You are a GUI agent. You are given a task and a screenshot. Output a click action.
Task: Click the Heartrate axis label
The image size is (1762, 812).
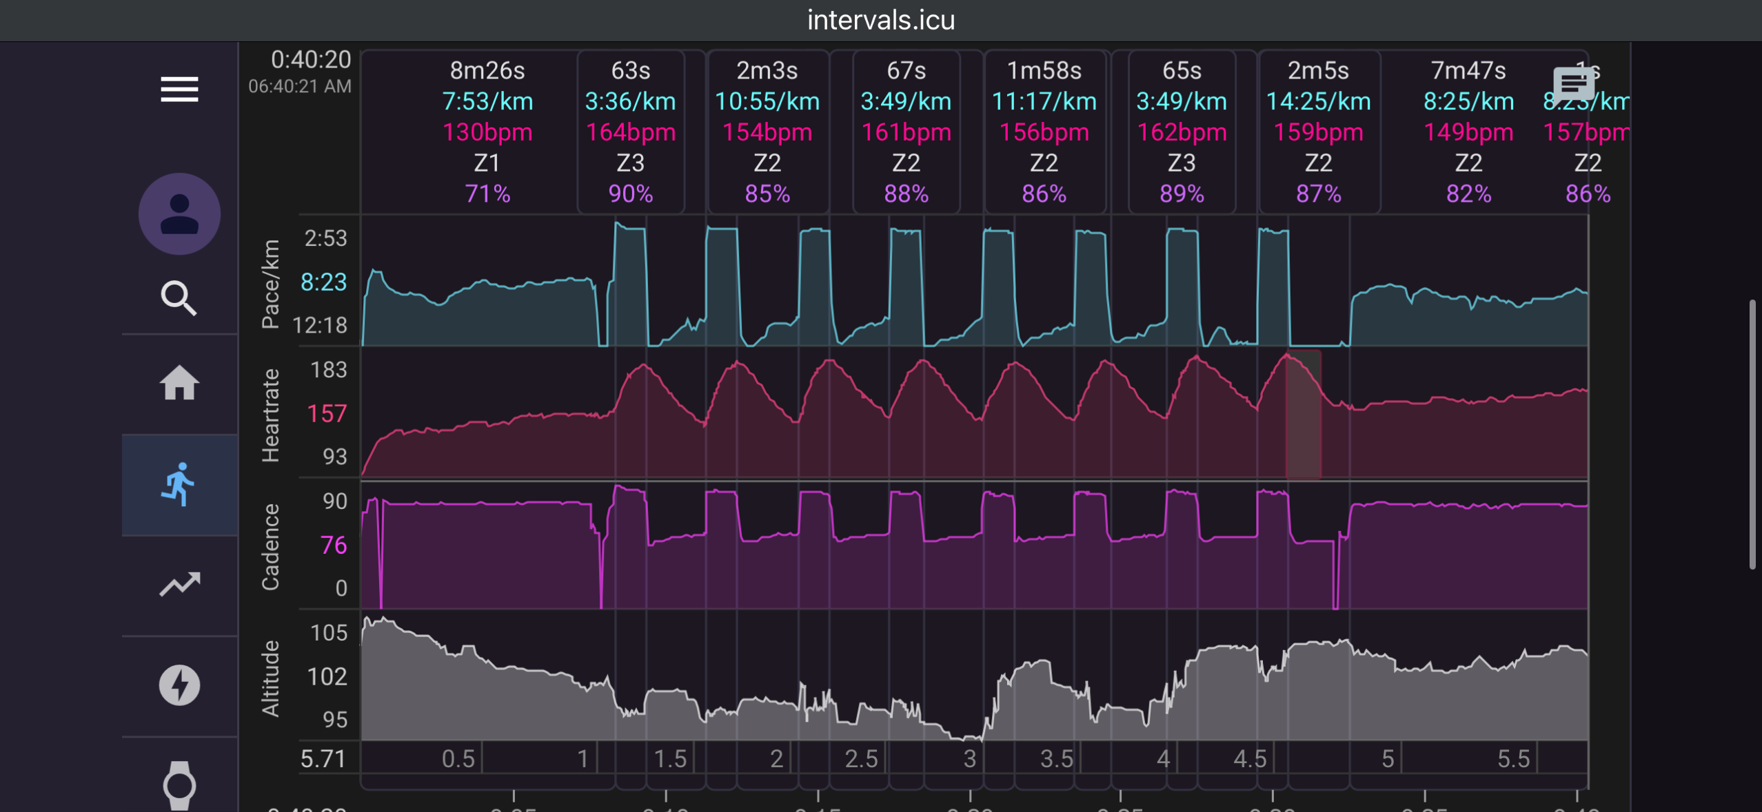[x=270, y=415]
